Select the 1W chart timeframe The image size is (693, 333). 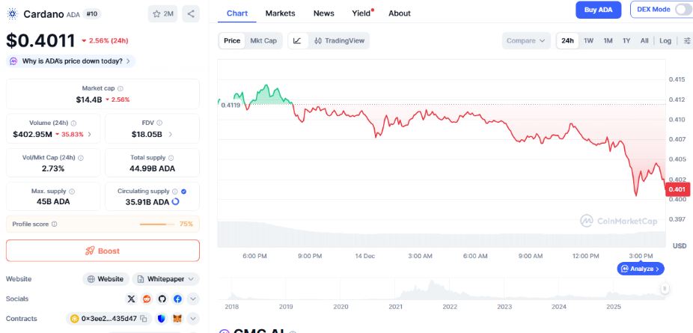click(x=589, y=40)
